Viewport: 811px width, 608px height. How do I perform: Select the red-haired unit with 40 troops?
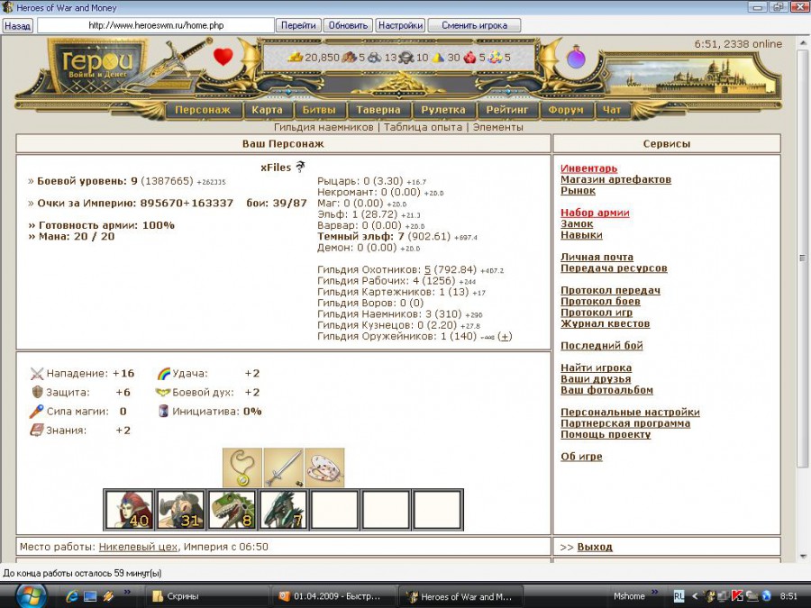pyautogui.click(x=129, y=510)
